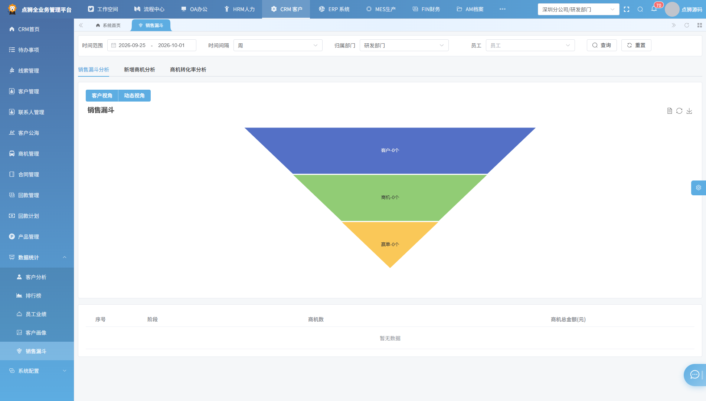
Task: Click the 重置 reset button
Action: (636, 45)
